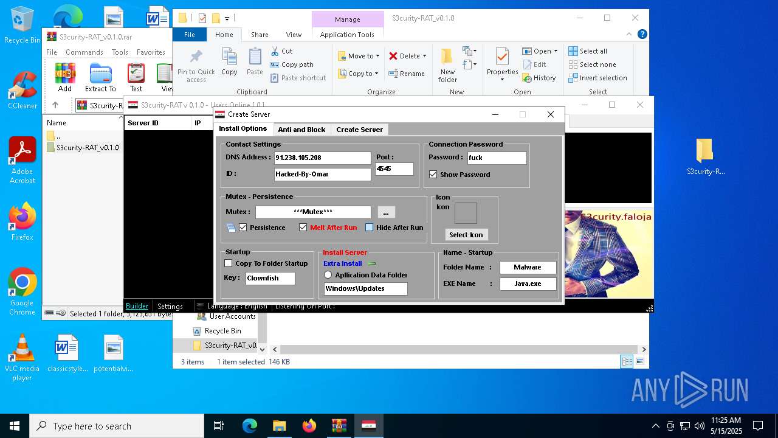Toggle the Persistence checkbox

click(243, 228)
